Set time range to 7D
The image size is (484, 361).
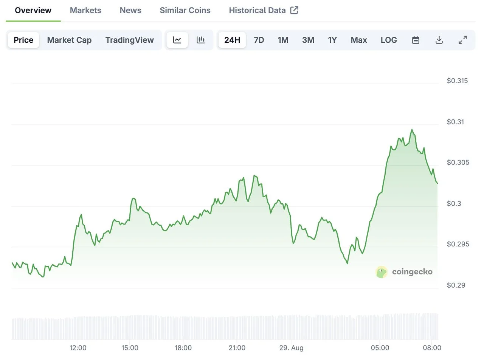click(259, 40)
